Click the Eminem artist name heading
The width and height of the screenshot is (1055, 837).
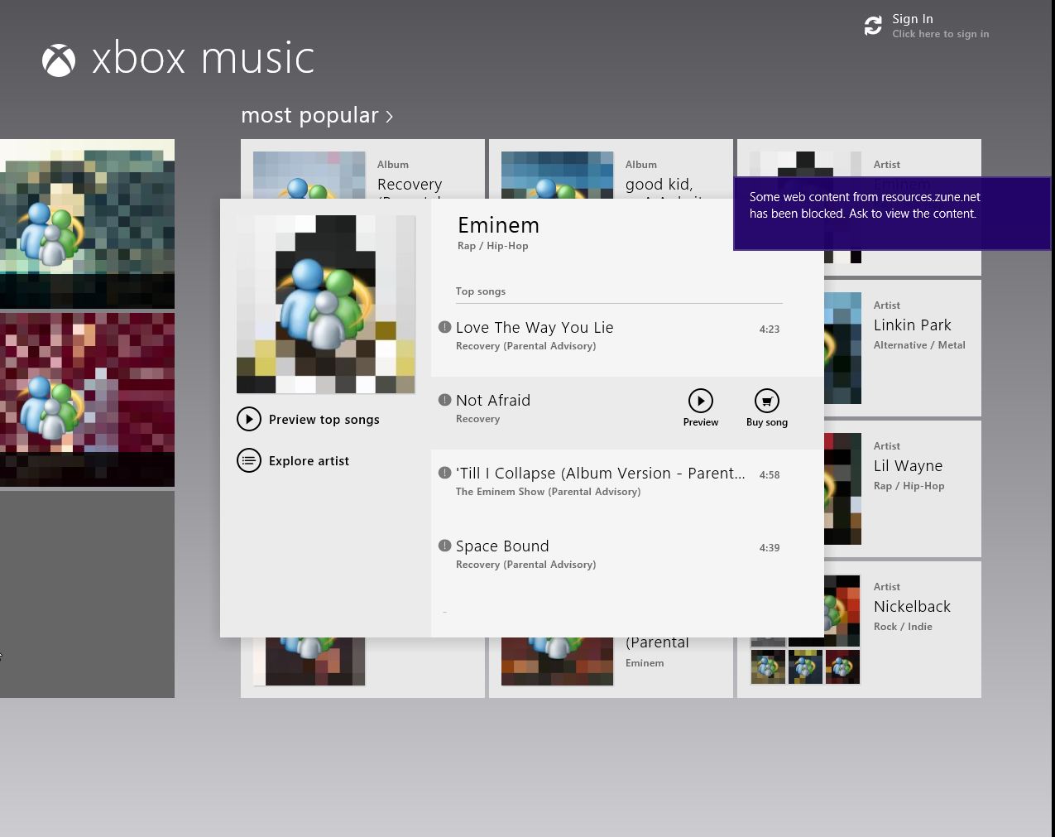point(498,225)
